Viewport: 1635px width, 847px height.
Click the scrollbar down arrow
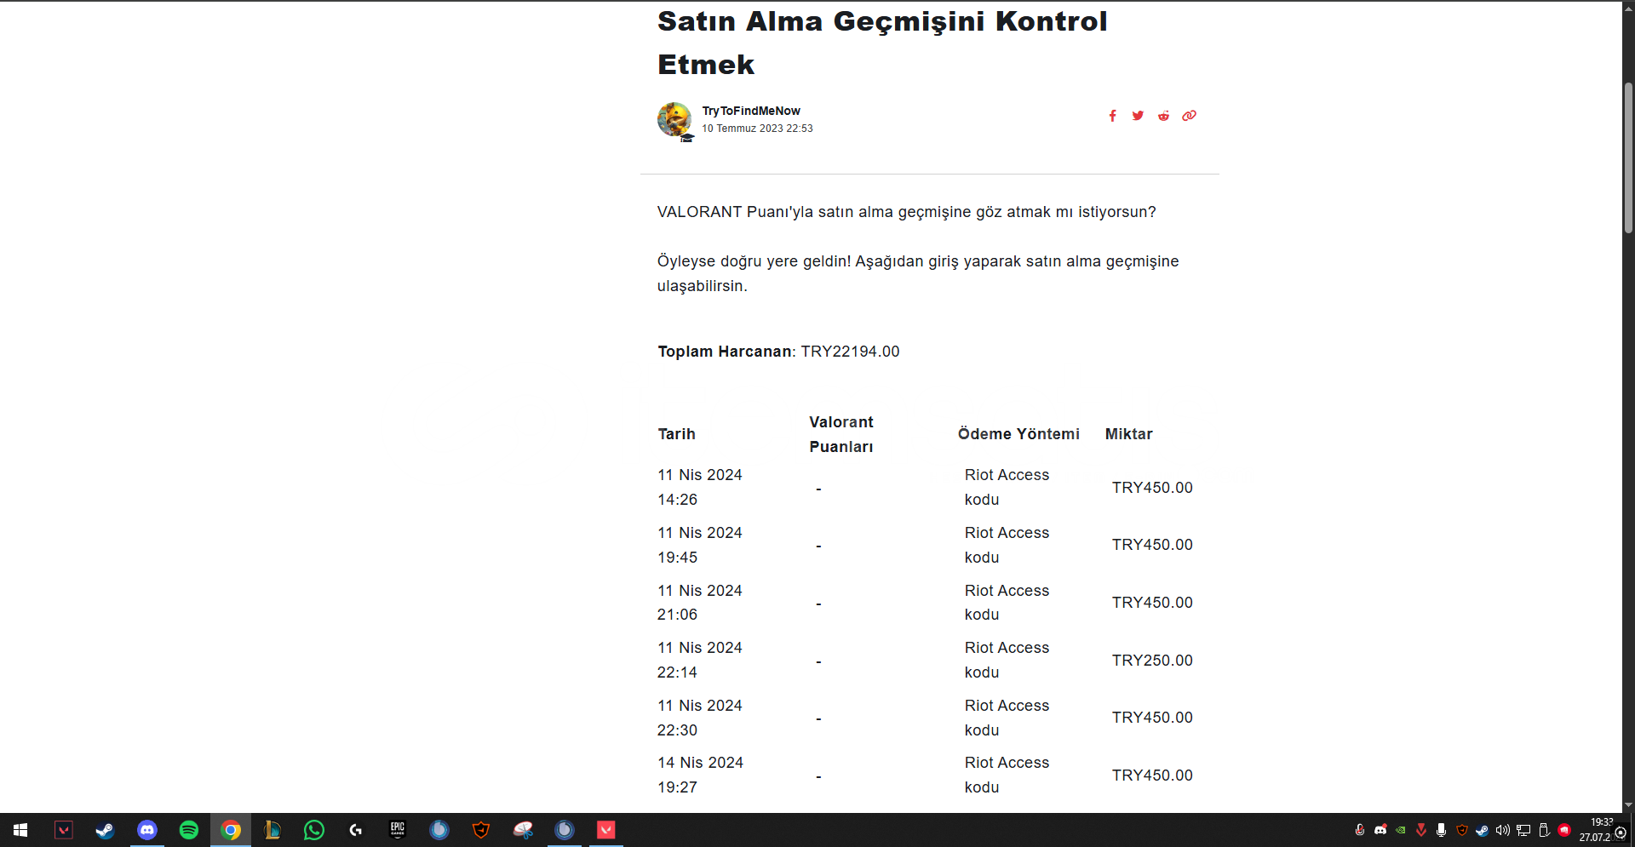1628,805
